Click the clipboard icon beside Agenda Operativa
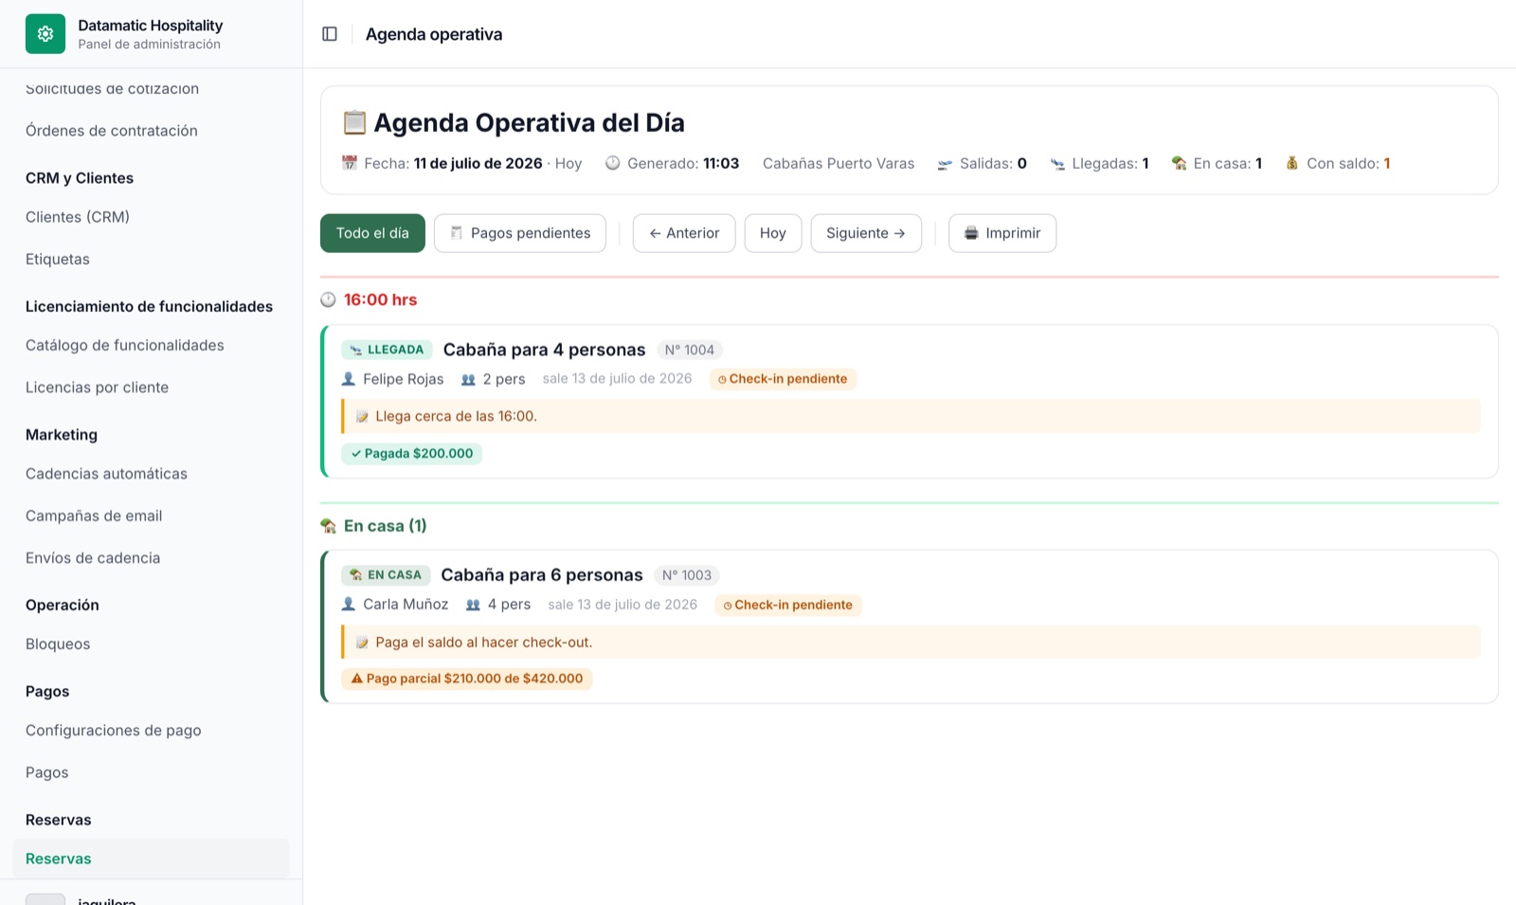Screen dimensions: 1516x905 tap(353, 122)
